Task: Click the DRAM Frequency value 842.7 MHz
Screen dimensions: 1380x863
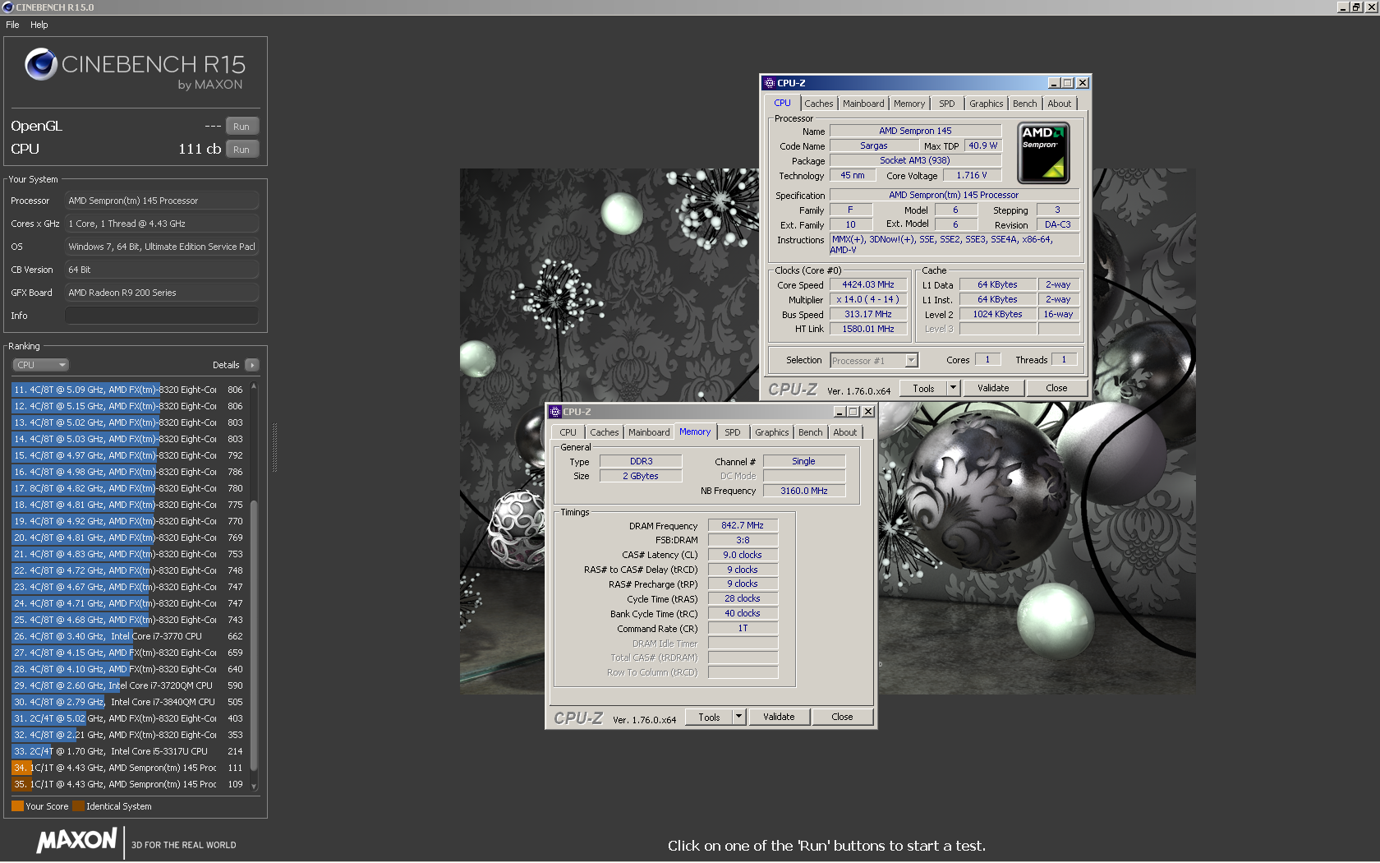Action: point(743,526)
